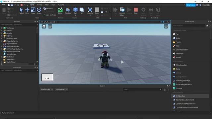Select ArcHandles in Insert Object list
The image size is (212, 119).
(190, 96)
